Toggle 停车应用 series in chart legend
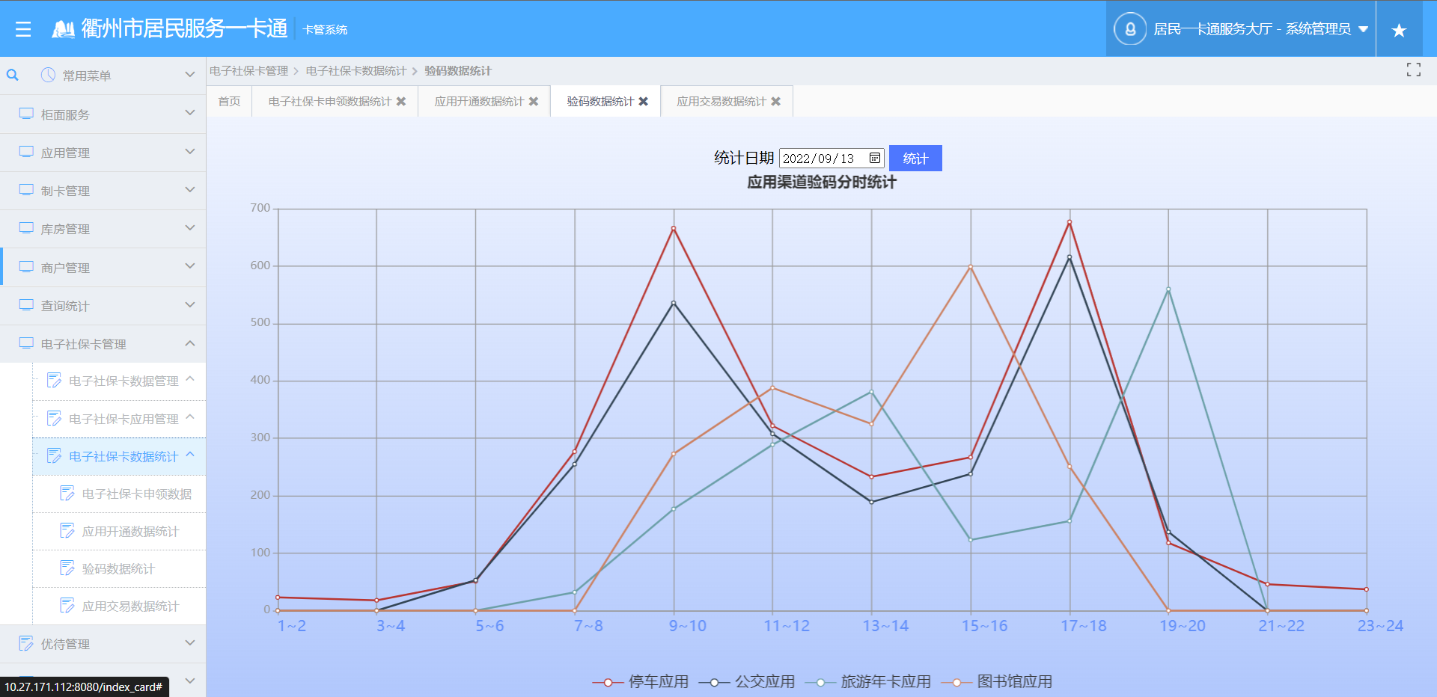1437x697 pixels. [641, 681]
